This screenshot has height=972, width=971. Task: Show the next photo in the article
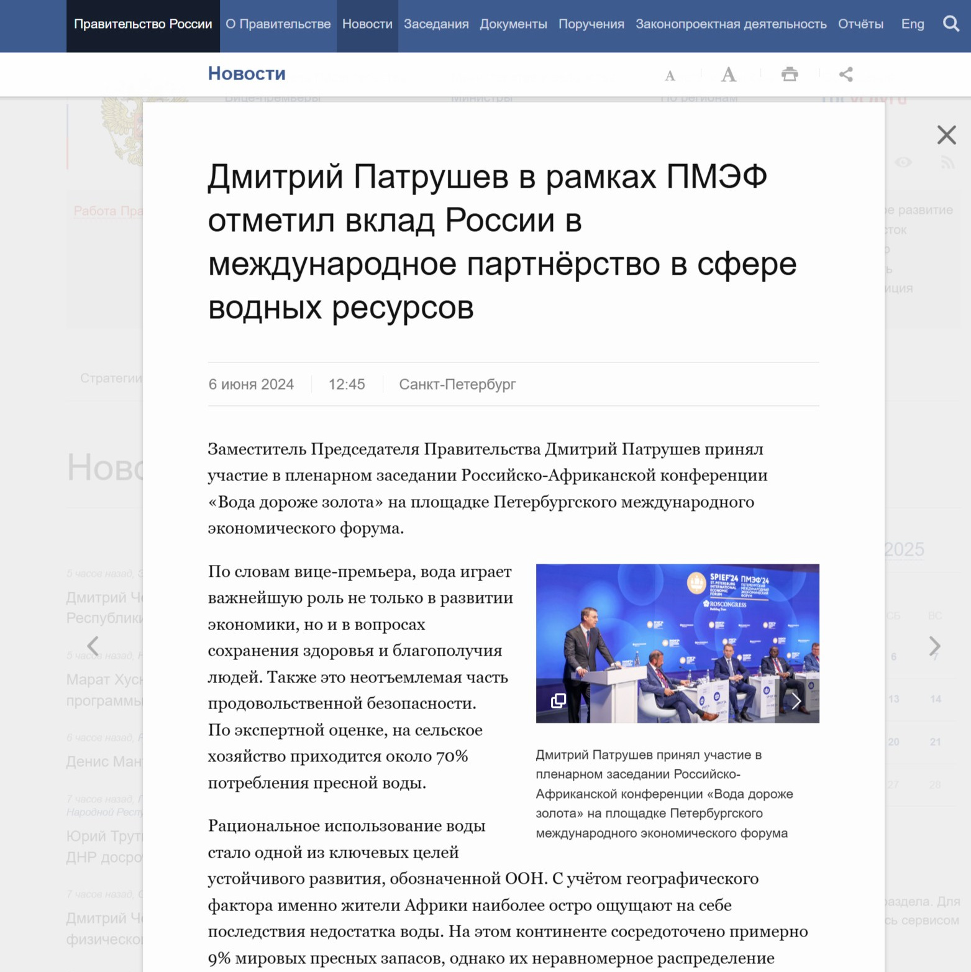[x=796, y=701]
